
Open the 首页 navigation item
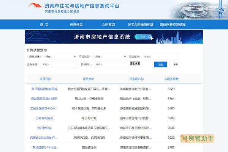point(44,25)
